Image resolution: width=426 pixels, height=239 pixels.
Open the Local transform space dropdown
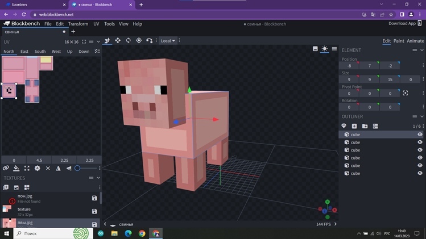coord(168,41)
